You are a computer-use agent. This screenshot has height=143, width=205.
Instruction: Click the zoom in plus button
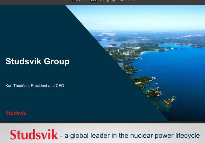[100, 1]
